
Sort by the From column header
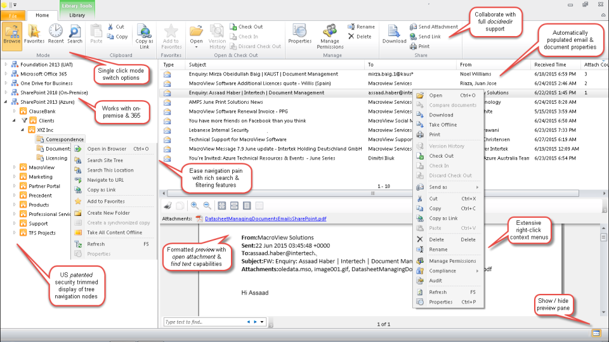[x=494, y=65]
